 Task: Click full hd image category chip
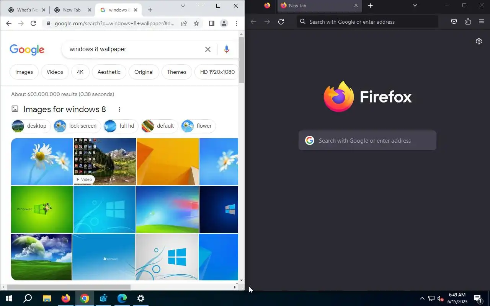point(121,126)
